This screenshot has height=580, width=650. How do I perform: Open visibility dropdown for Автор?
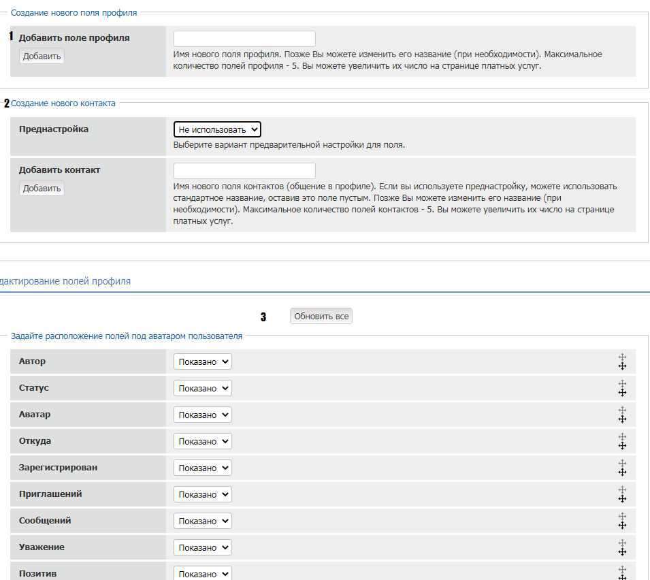coord(203,361)
